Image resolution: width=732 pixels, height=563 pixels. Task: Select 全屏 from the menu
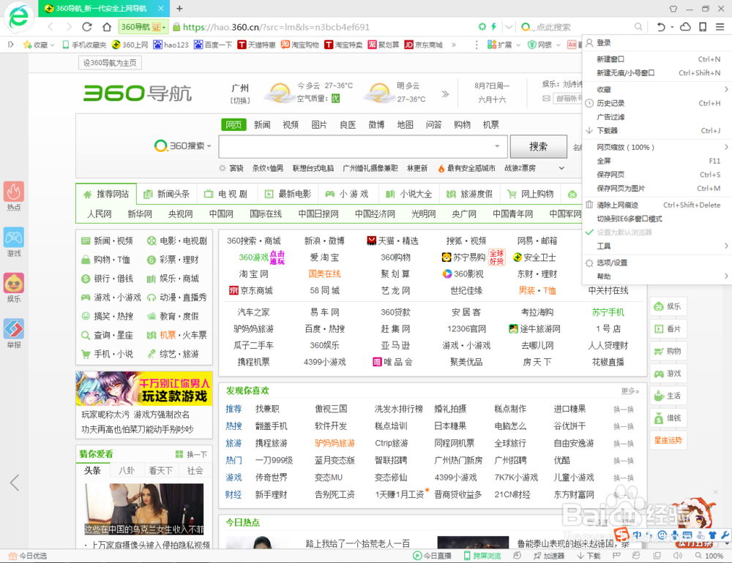(657, 161)
